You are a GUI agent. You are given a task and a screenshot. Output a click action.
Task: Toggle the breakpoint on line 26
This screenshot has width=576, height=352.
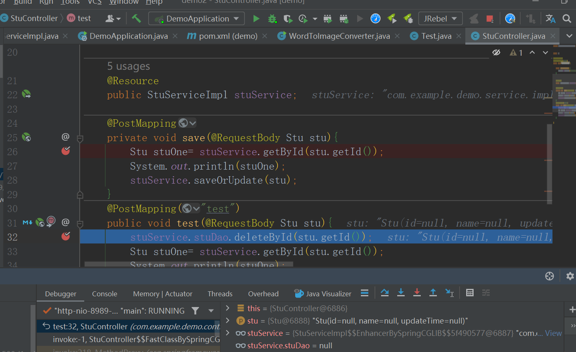click(x=66, y=151)
